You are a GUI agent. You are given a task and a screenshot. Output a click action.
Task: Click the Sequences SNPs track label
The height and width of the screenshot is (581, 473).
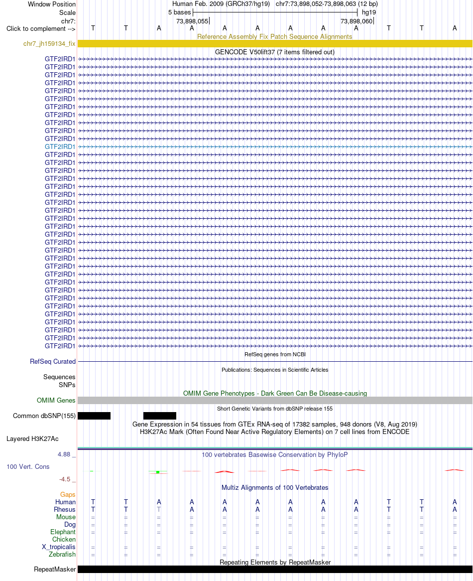[59, 381]
